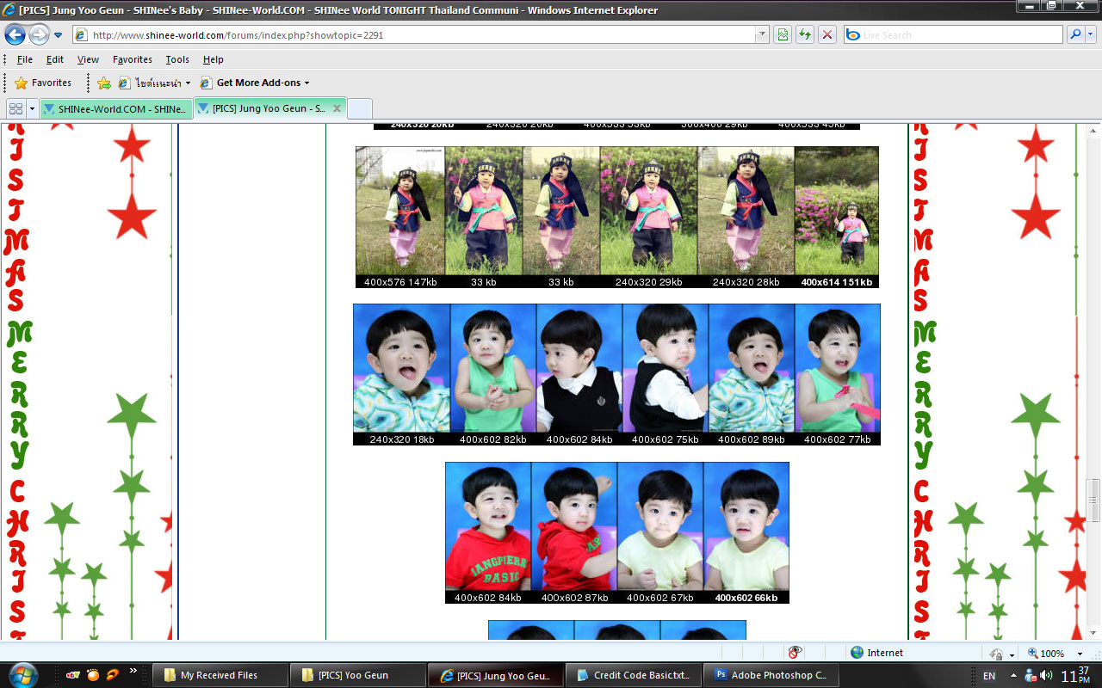
Task: Stop loading with the red X button
Action: pyautogui.click(x=827, y=35)
